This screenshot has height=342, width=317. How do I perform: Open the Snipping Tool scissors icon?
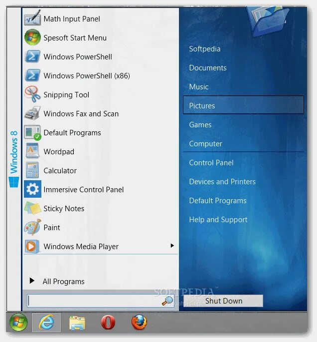point(32,94)
